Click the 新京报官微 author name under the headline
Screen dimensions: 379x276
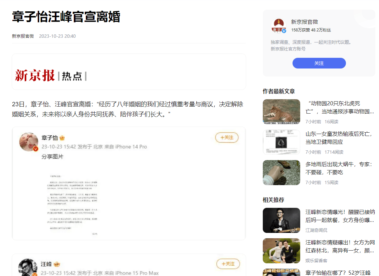23,36
